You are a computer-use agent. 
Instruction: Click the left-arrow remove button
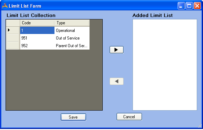click(117, 81)
